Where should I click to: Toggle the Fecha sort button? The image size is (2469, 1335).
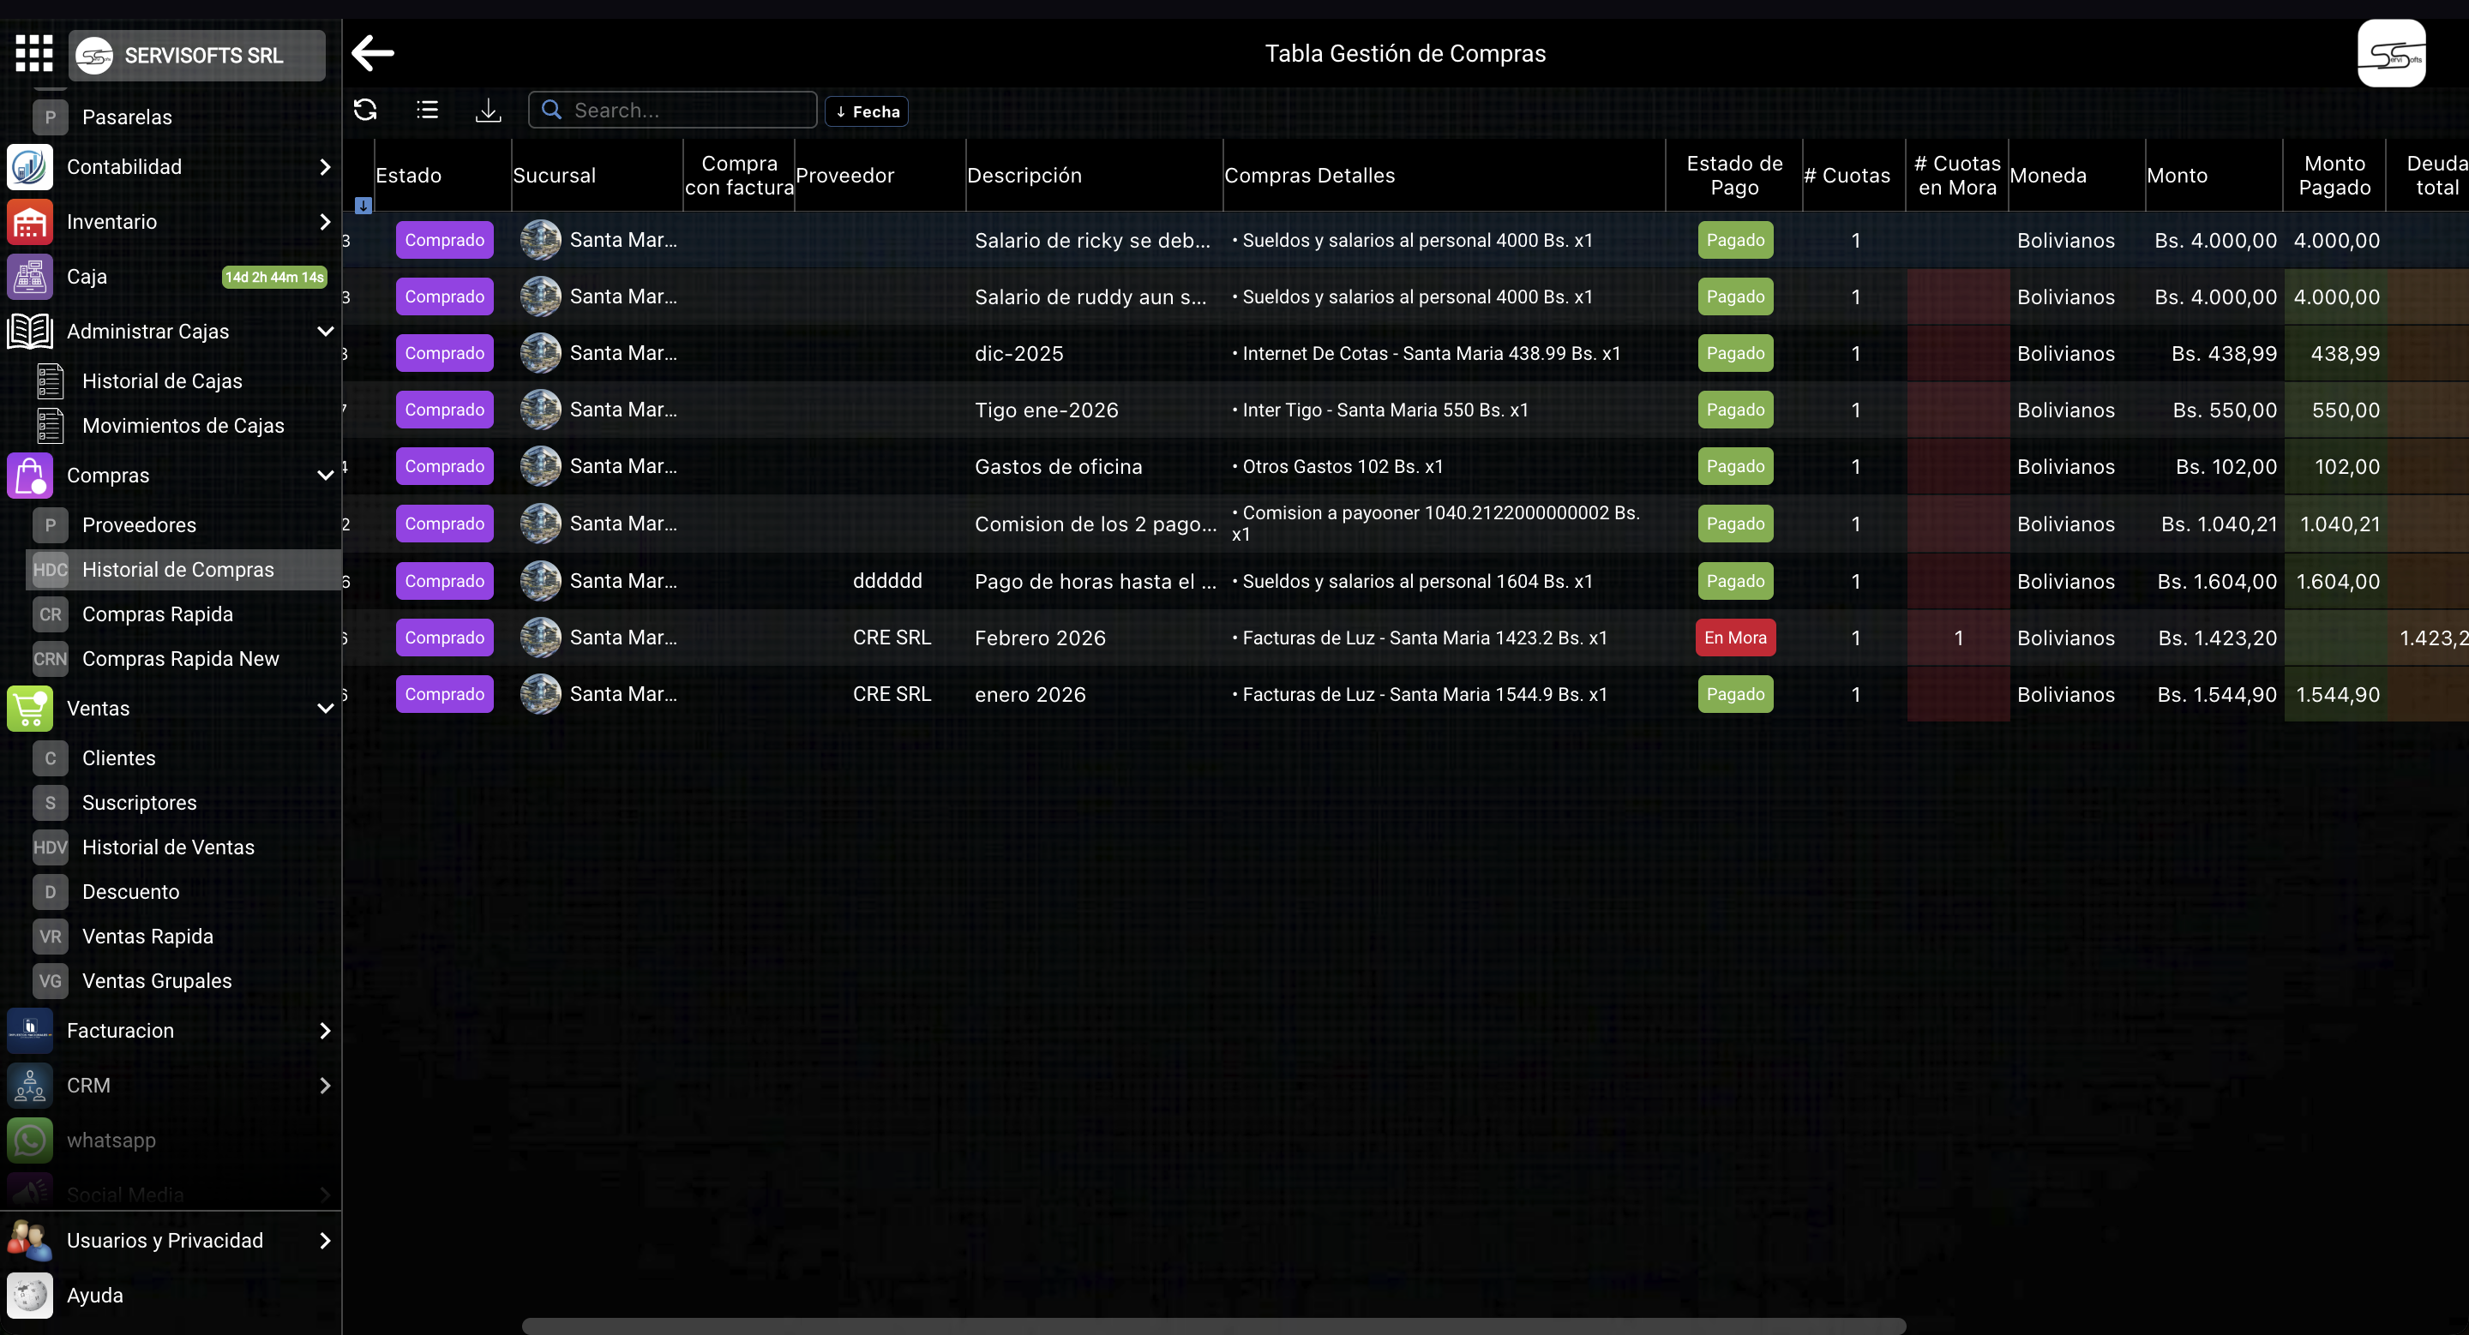867,111
